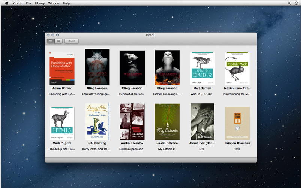Viewport: 301px width, 188px height.
Task: Click title text Programming the M…
Action: pos(237,94)
